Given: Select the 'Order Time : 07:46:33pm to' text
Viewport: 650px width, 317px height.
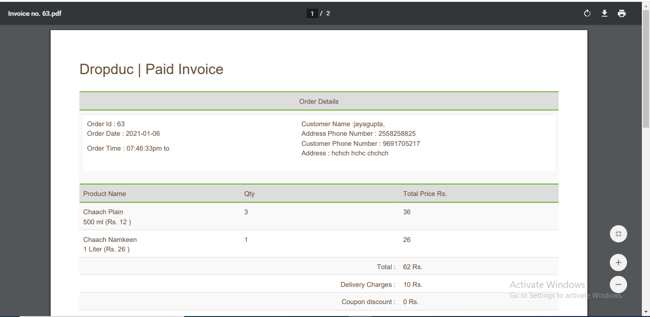Looking at the screenshot, I should [x=128, y=148].
